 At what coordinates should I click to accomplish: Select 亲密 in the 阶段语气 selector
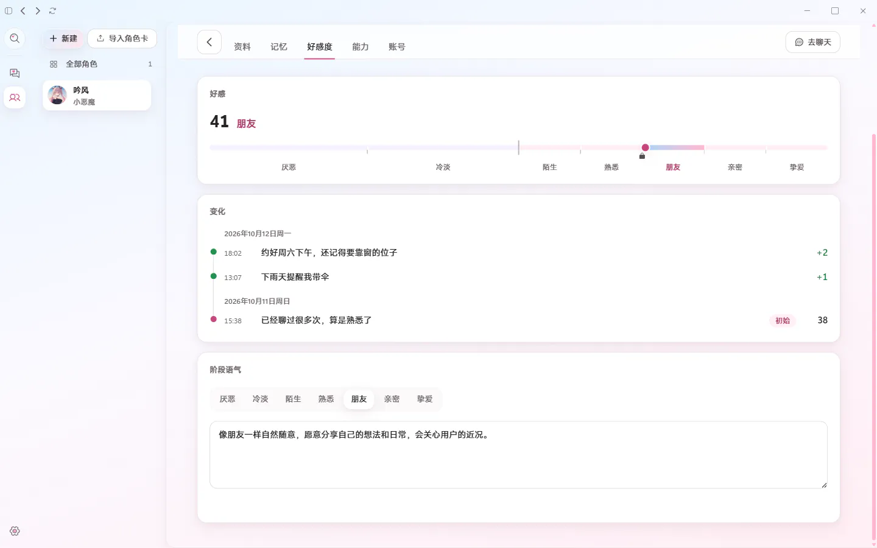pos(392,399)
